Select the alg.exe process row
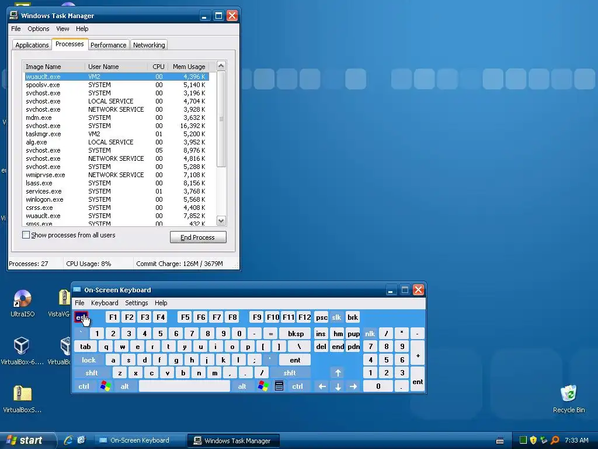The image size is (598, 449). (x=117, y=142)
